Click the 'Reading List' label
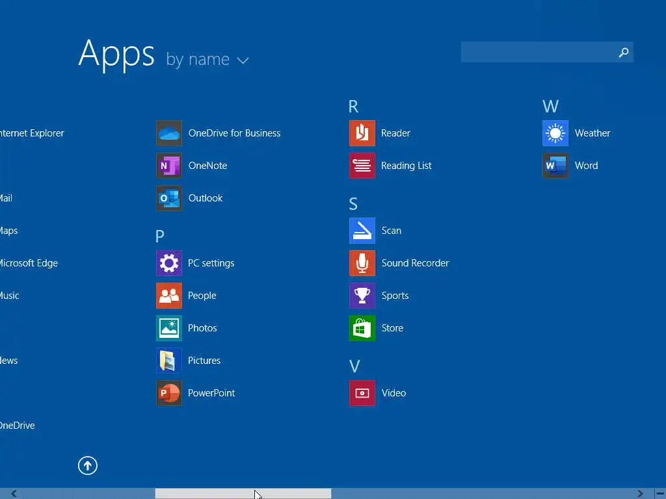This screenshot has height=499, width=666. (x=406, y=166)
